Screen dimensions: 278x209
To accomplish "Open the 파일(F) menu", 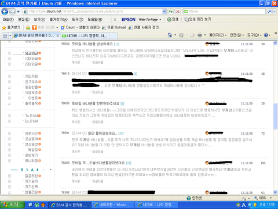I will 8,20.
